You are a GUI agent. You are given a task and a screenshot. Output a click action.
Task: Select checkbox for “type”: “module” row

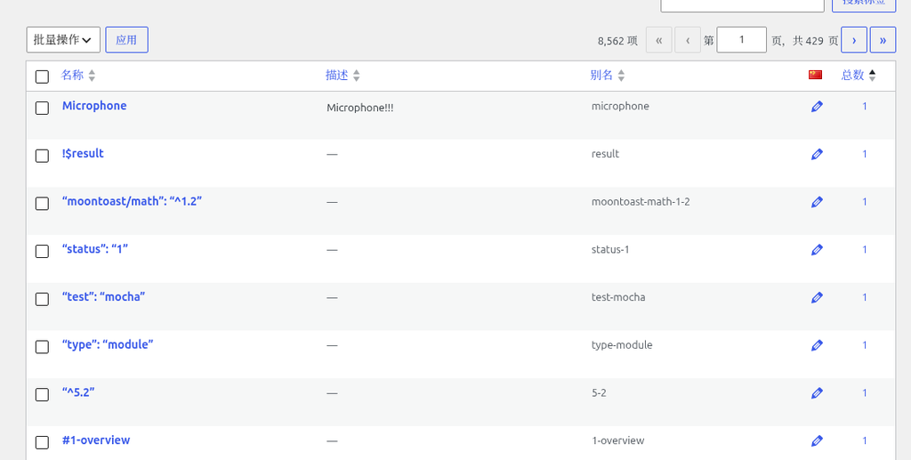pyautogui.click(x=42, y=347)
